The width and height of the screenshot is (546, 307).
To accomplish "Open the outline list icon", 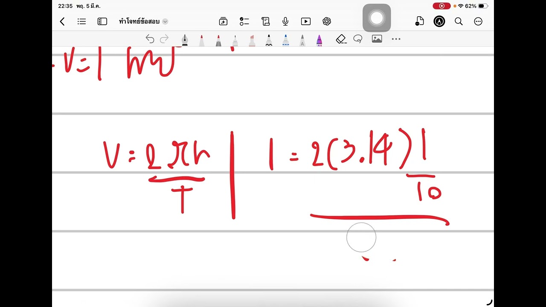I will point(82,21).
